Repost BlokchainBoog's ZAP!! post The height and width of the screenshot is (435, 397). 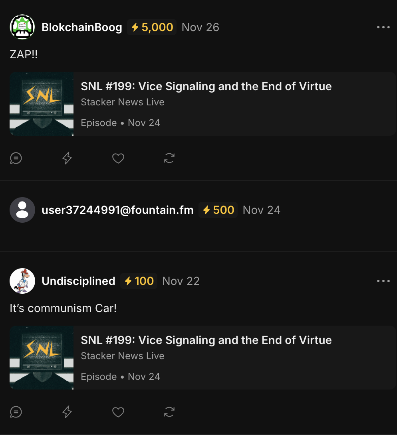[x=169, y=158]
